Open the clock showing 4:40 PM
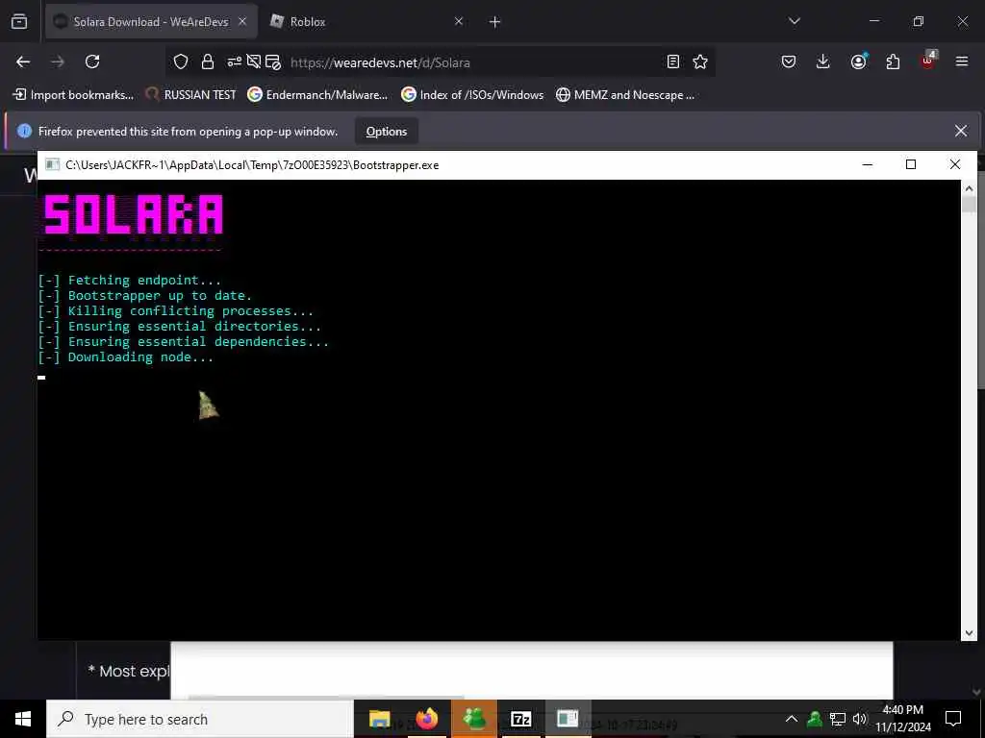985x738 pixels. 903,719
